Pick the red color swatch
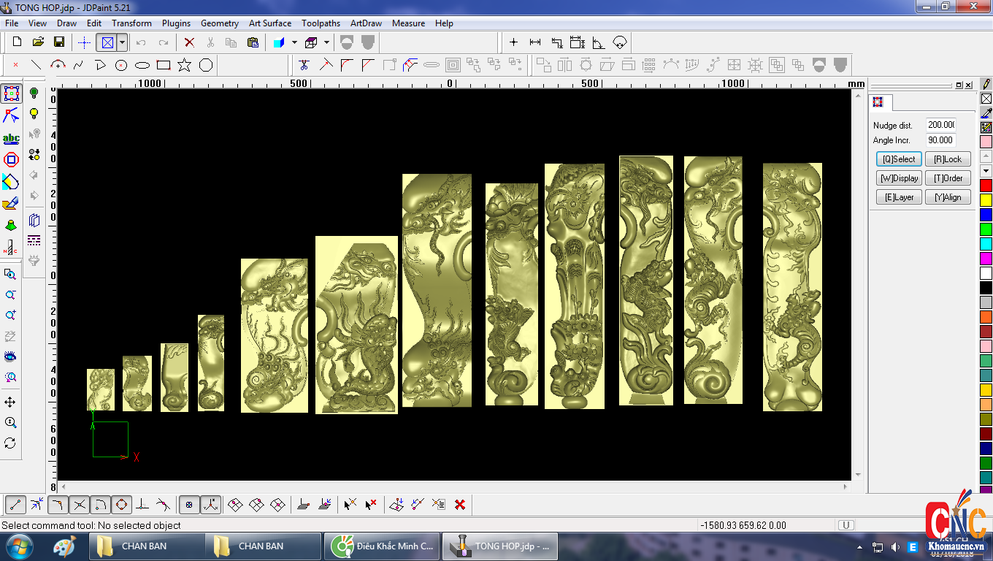Image resolution: width=993 pixels, height=561 pixels. pyautogui.click(x=986, y=186)
